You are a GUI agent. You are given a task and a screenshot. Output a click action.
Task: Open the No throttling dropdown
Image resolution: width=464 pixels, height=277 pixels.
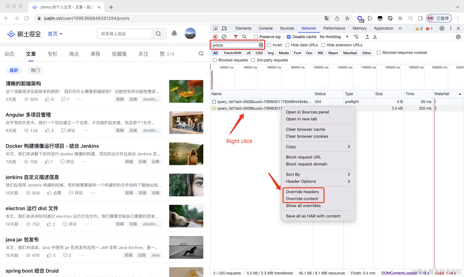coord(334,37)
